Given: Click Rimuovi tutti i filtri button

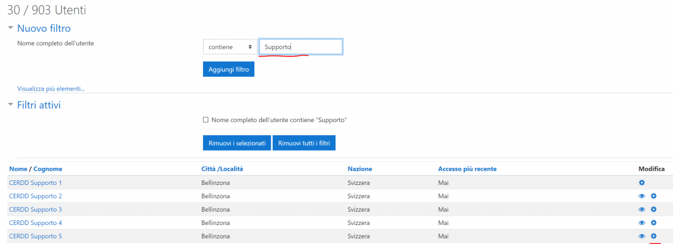Looking at the screenshot, I should click(x=304, y=143).
